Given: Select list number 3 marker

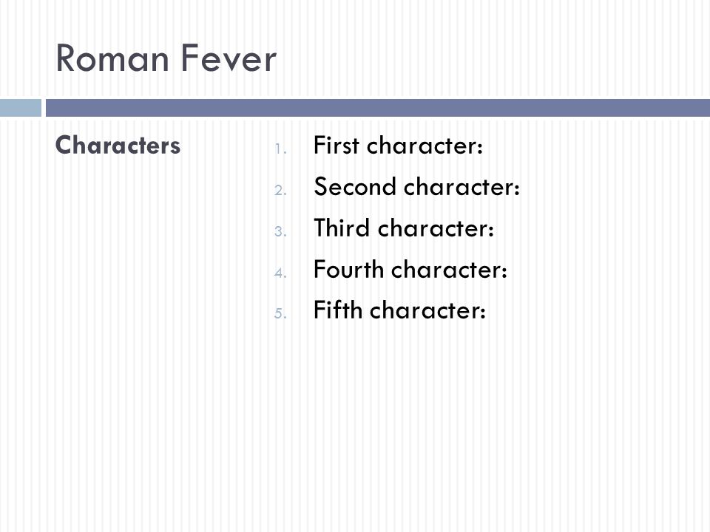Looking at the screenshot, I should (x=281, y=231).
